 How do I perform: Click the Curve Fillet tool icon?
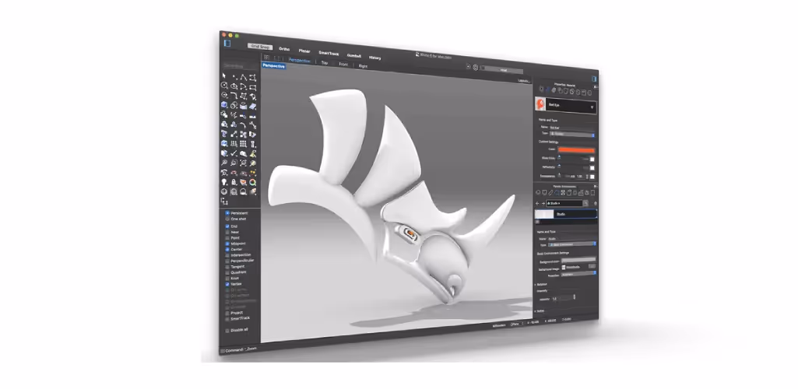point(234,96)
